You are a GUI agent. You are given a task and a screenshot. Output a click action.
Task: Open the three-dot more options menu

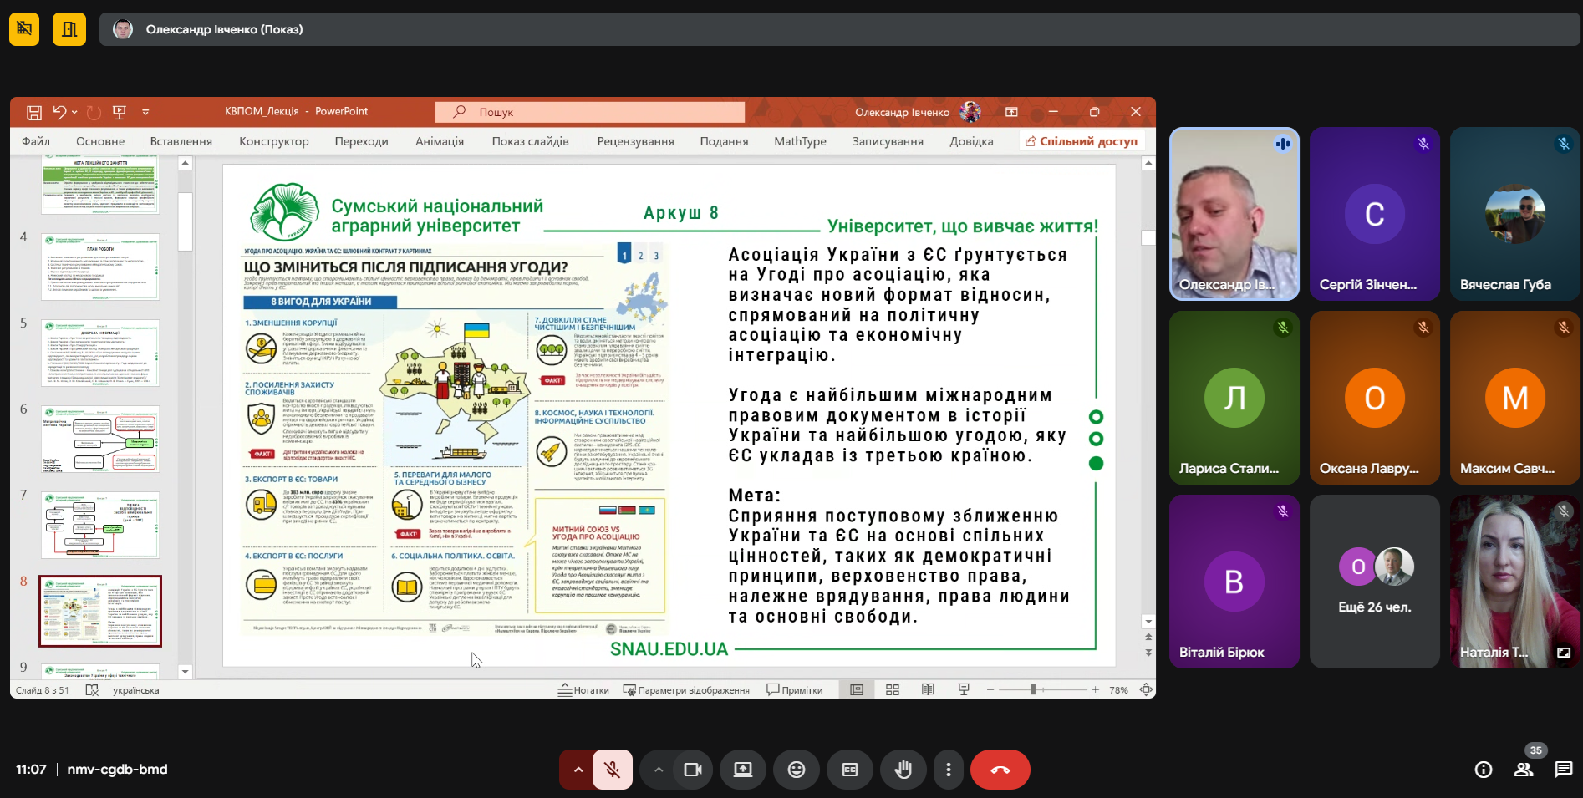click(948, 770)
